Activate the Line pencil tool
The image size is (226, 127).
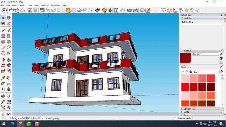(x=3, y=30)
